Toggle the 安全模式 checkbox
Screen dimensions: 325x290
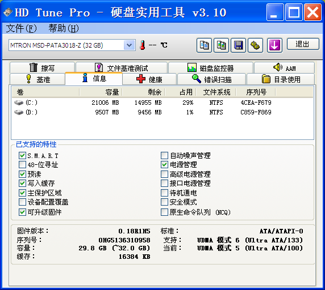164,202
